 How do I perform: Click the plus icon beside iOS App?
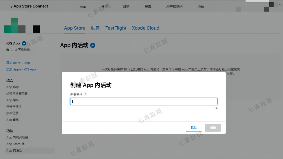tap(24, 43)
